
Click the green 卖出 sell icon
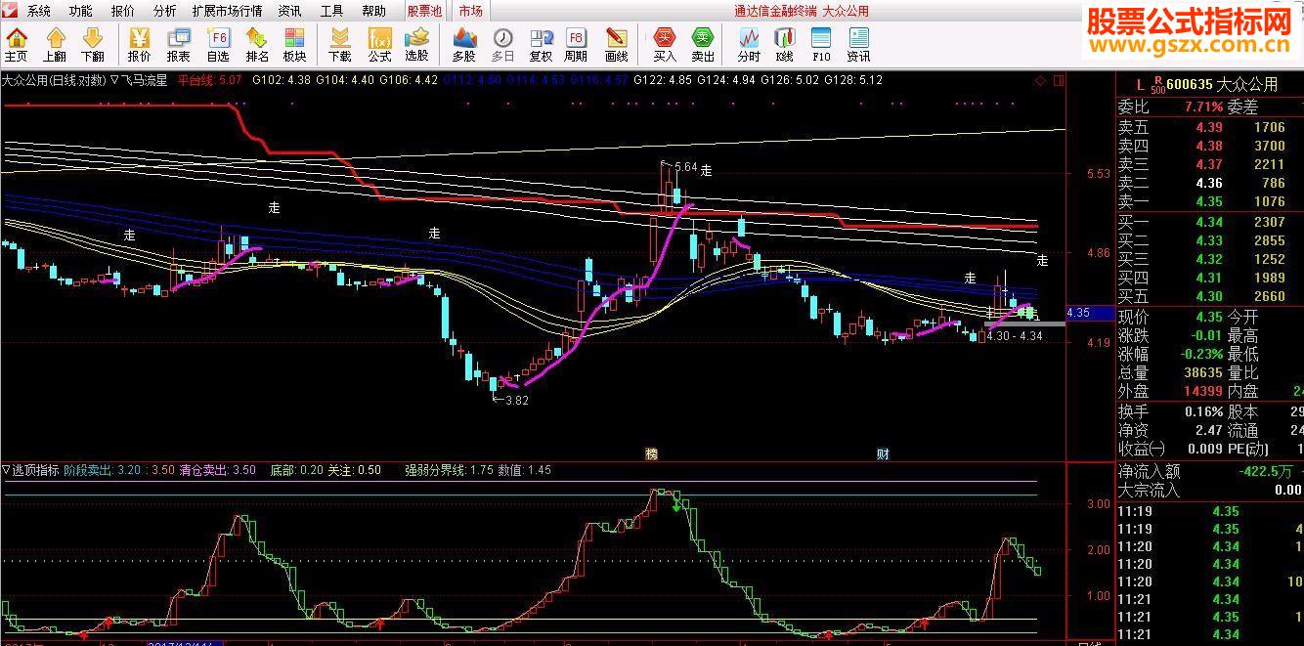[x=703, y=45]
